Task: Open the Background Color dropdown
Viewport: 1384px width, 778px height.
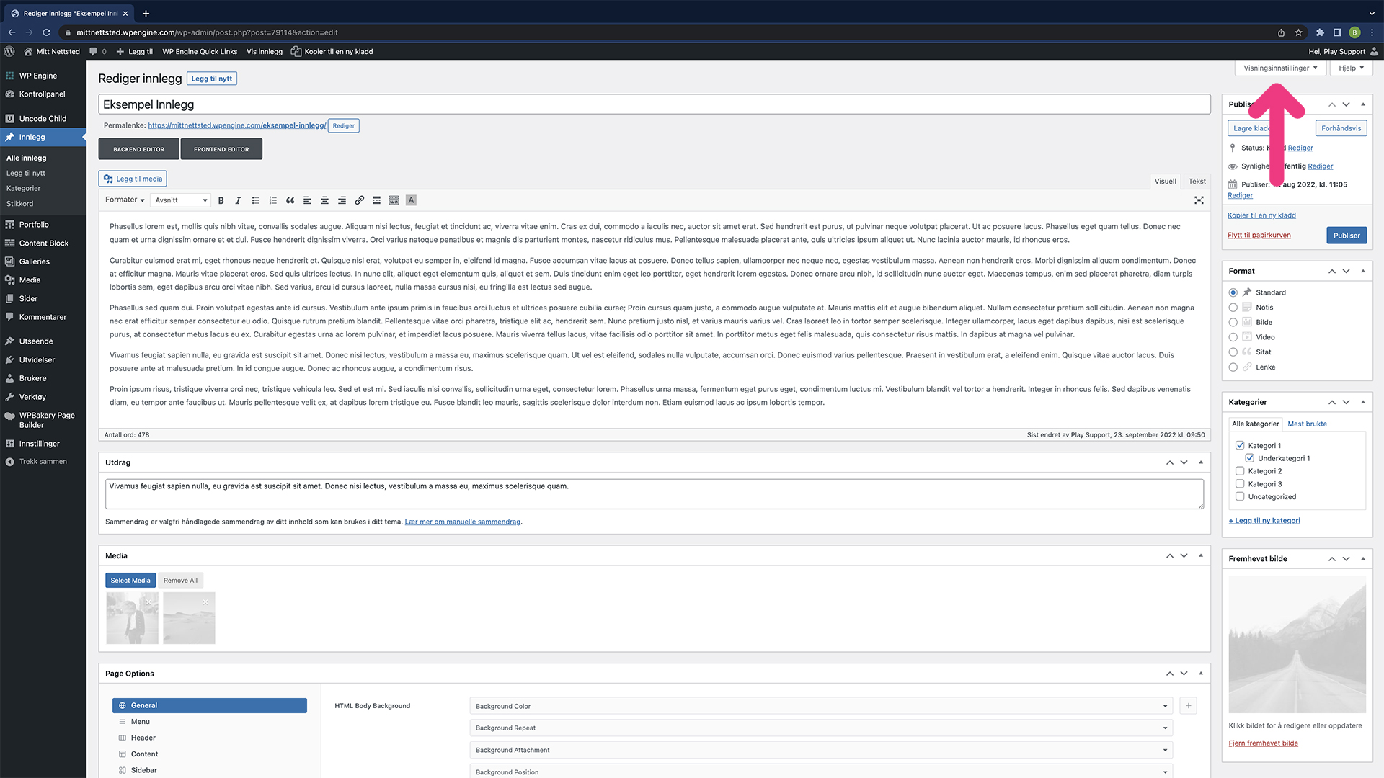Action: [x=820, y=706]
